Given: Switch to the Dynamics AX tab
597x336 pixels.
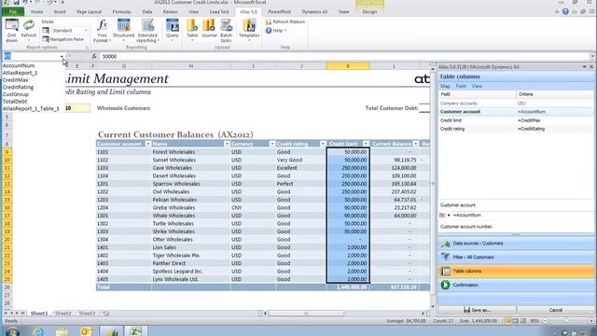Looking at the screenshot, I should pyautogui.click(x=314, y=12).
